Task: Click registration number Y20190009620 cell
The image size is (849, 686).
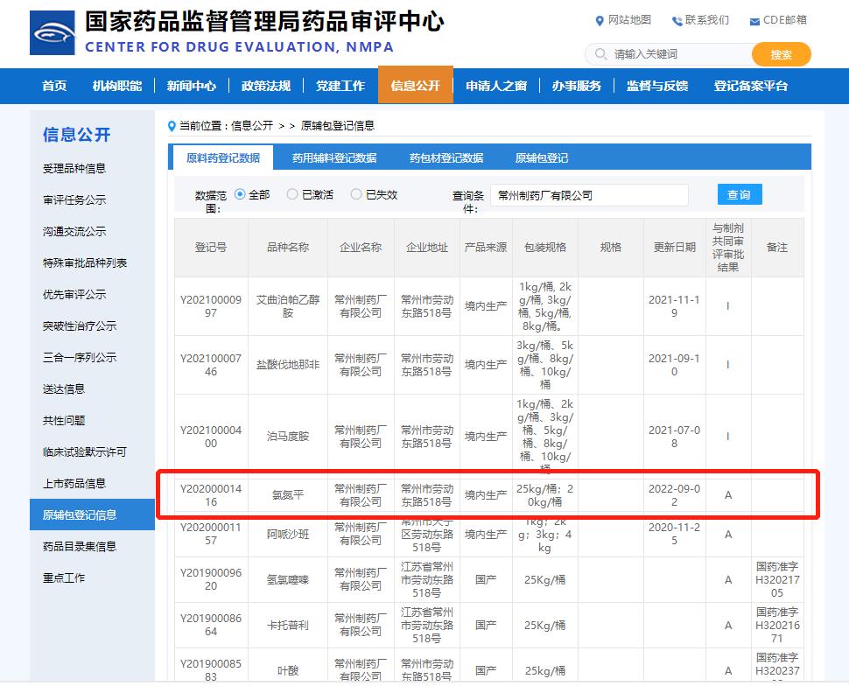Action: (211, 579)
